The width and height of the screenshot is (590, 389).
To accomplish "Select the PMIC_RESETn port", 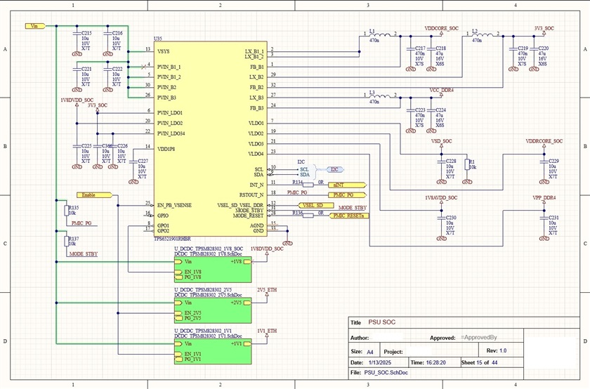I will tap(349, 216).
